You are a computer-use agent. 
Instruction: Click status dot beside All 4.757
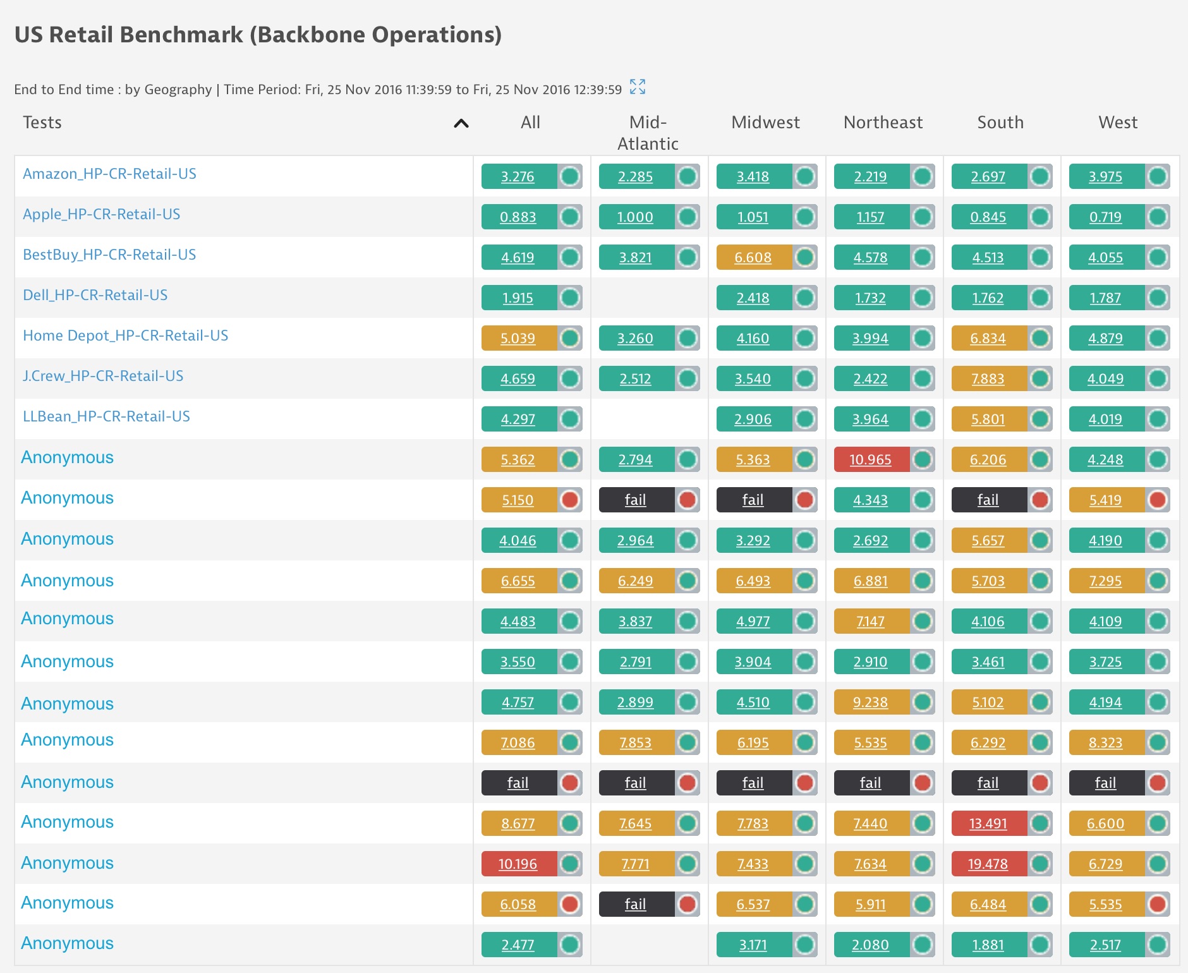[x=570, y=702]
